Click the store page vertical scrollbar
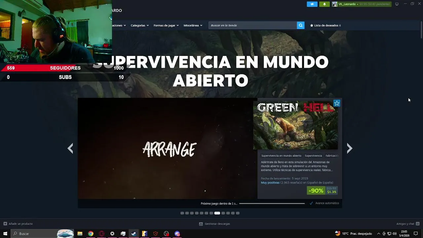Screen dimensions: 423x238 tap(421, 30)
